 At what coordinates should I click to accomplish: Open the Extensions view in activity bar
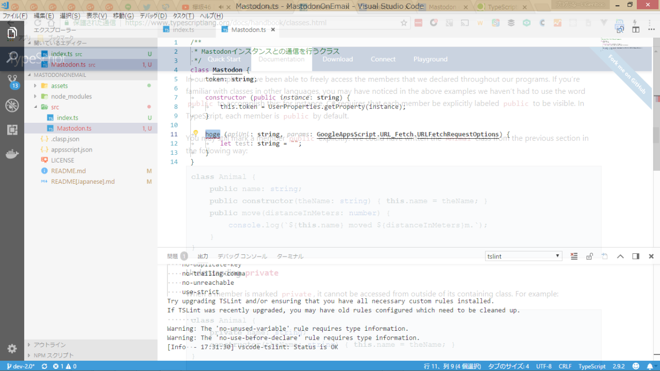(x=12, y=130)
